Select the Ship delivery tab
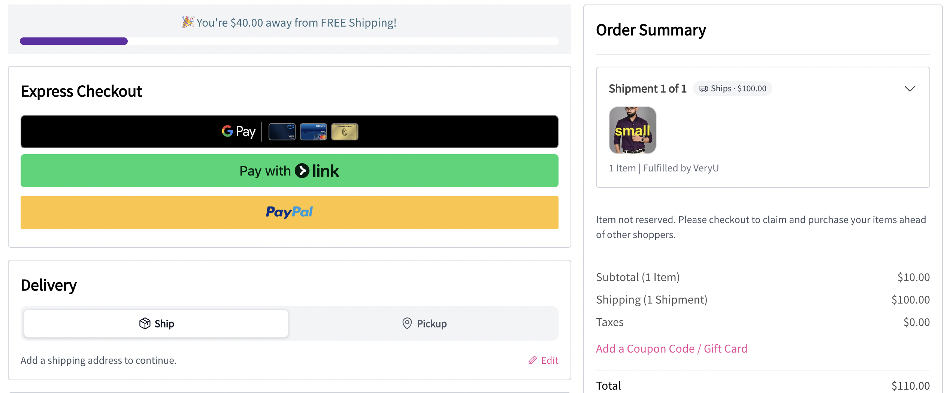The height and width of the screenshot is (393, 947). 156,323
